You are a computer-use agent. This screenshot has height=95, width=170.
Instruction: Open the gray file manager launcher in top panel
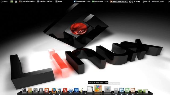coord(16,2)
